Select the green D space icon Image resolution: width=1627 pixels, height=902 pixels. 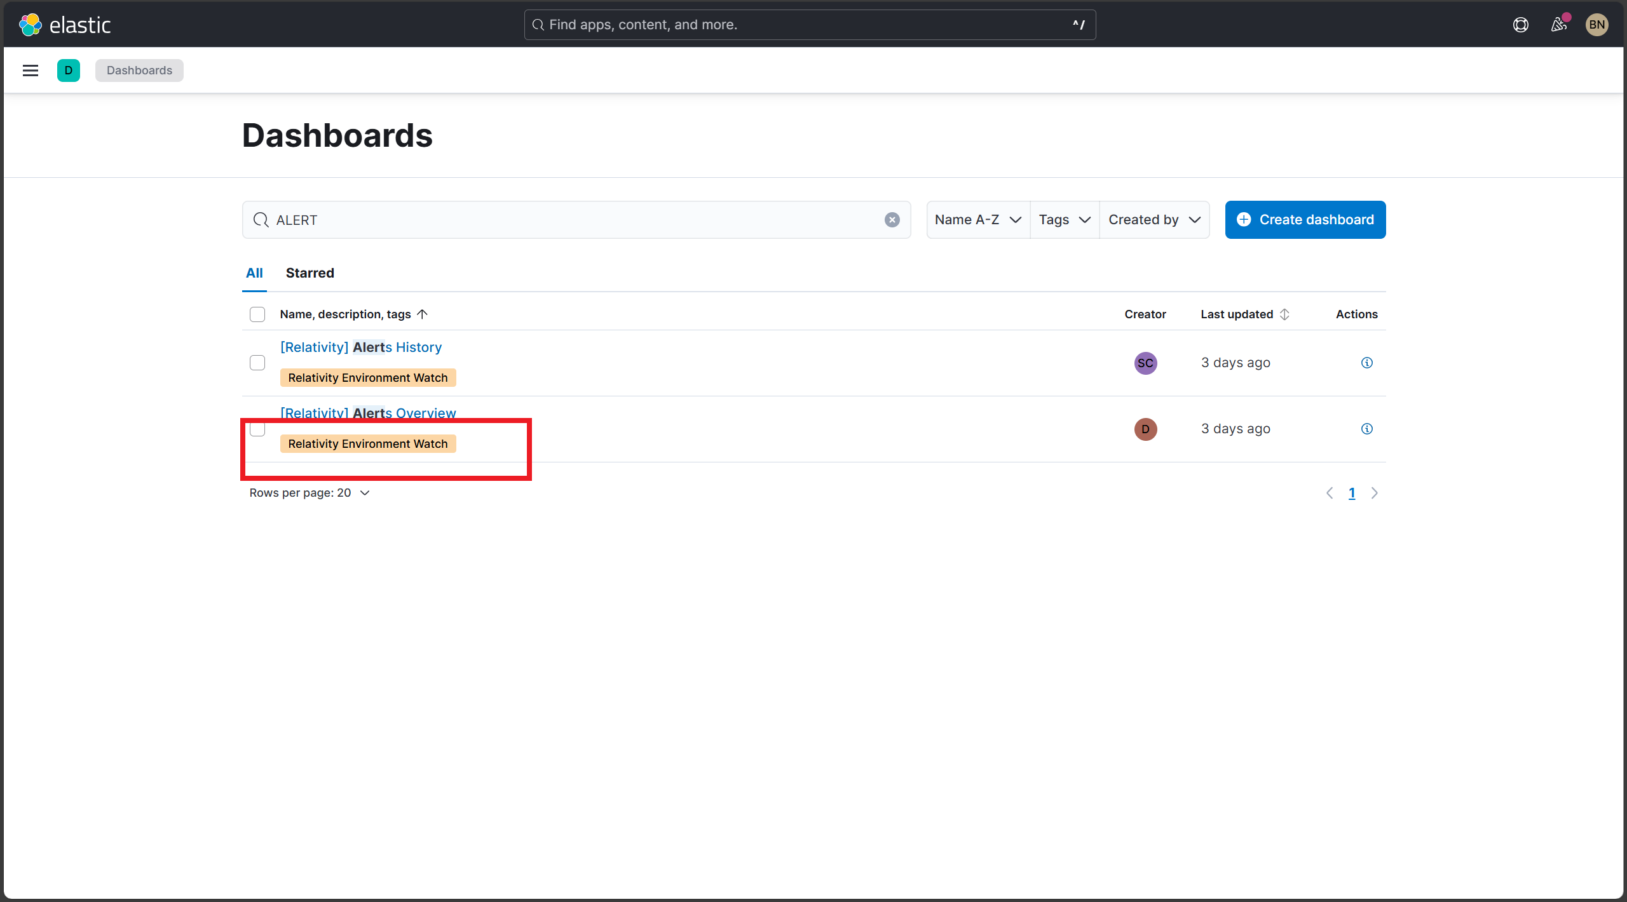pyautogui.click(x=68, y=70)
